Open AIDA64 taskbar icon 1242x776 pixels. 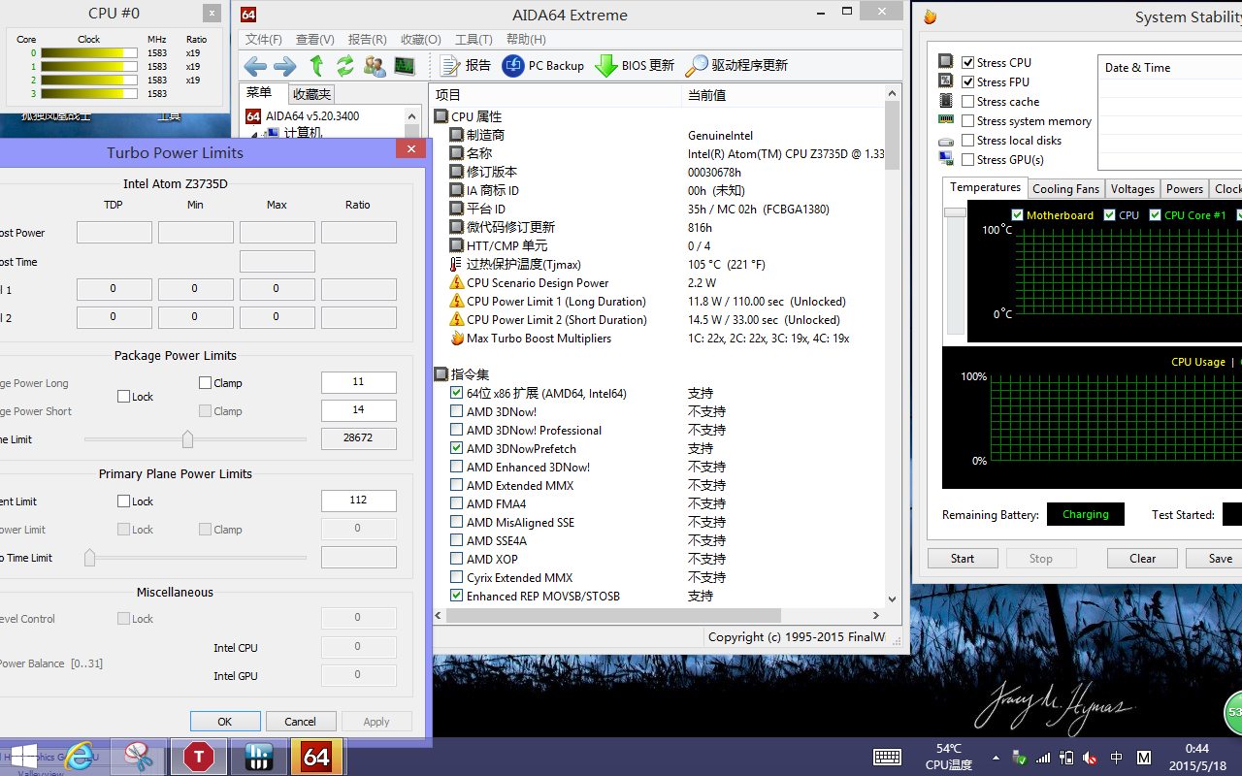[x=317, y=757]
